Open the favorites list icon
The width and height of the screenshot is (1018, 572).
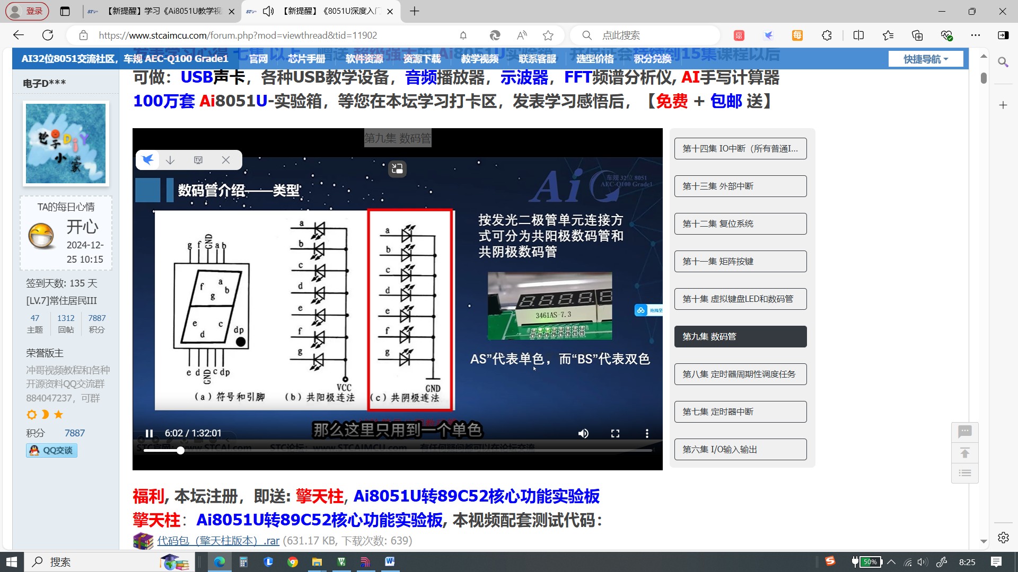888,35
